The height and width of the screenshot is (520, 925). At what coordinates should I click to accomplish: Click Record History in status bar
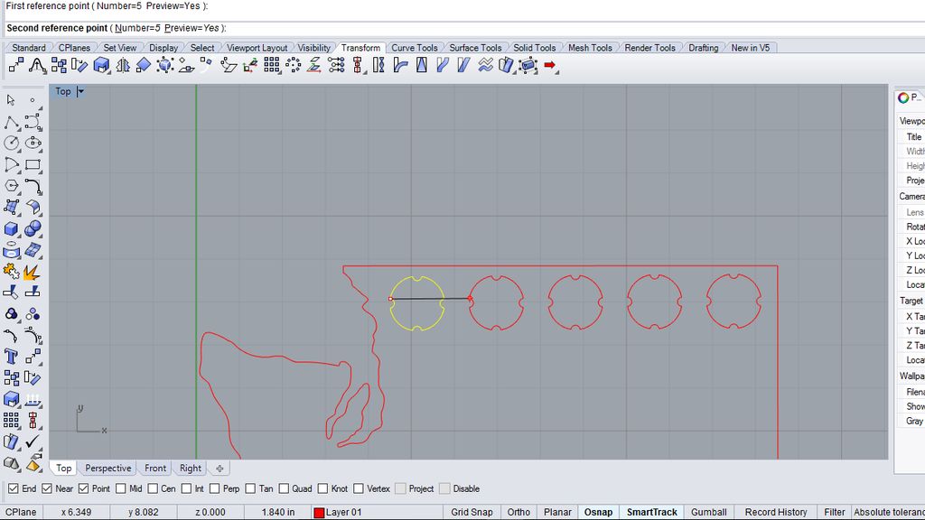(776, 513)
